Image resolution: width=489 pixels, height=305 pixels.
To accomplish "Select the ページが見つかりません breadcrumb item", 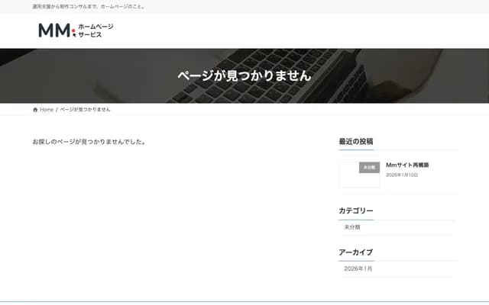I will (85, 110).
